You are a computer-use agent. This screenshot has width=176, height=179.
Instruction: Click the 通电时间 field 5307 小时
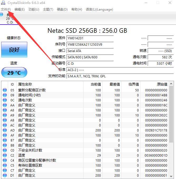click(161, 63)
